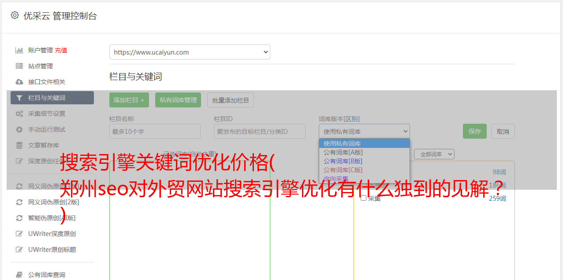This screenshot has width=563, height=280.
Task: Expand the 全部词库 filter dropdown
Action: coord(434,154)
